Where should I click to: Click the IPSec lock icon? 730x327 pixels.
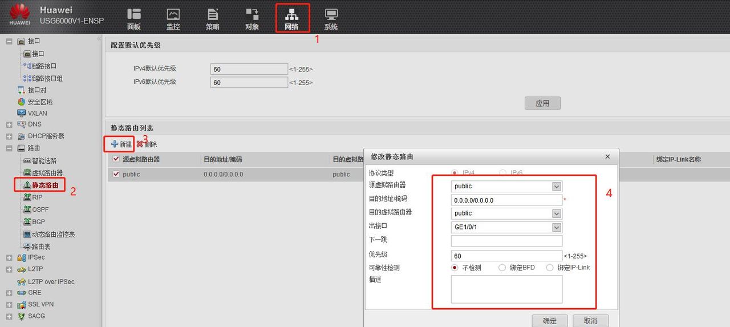22,257
